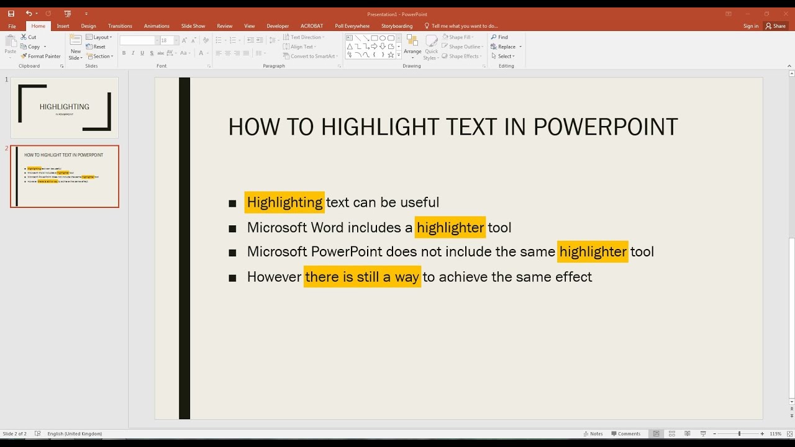Increase font size with the large A

(184, 40)
